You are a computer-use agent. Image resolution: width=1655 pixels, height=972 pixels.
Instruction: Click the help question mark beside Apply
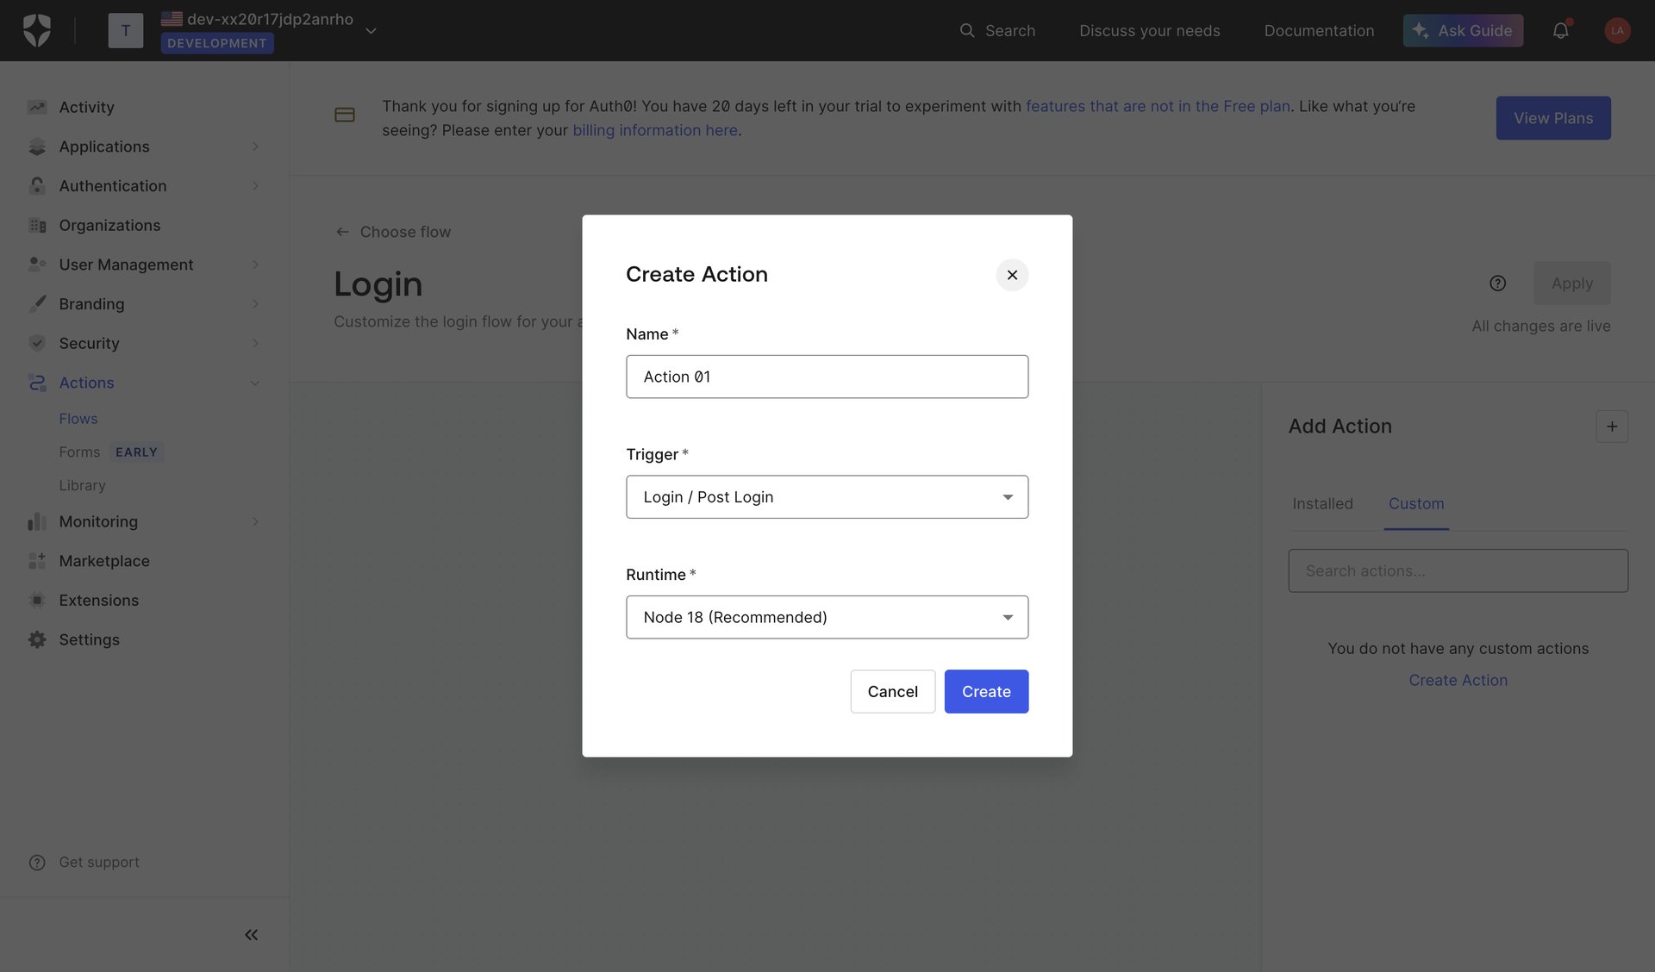point(1497,283)
